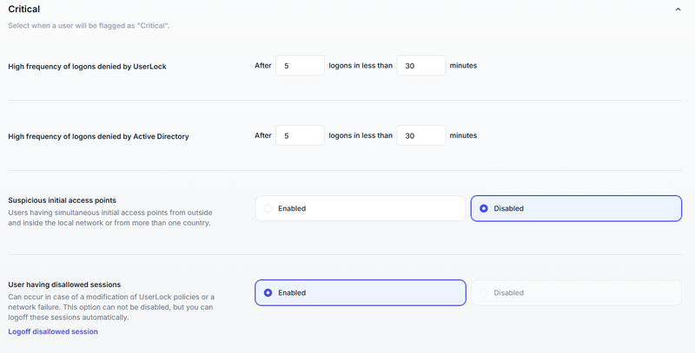Screen dimensions: 695x353
Task: Click the UserLock denied logons minutes field
Action: tap(421, 66)
